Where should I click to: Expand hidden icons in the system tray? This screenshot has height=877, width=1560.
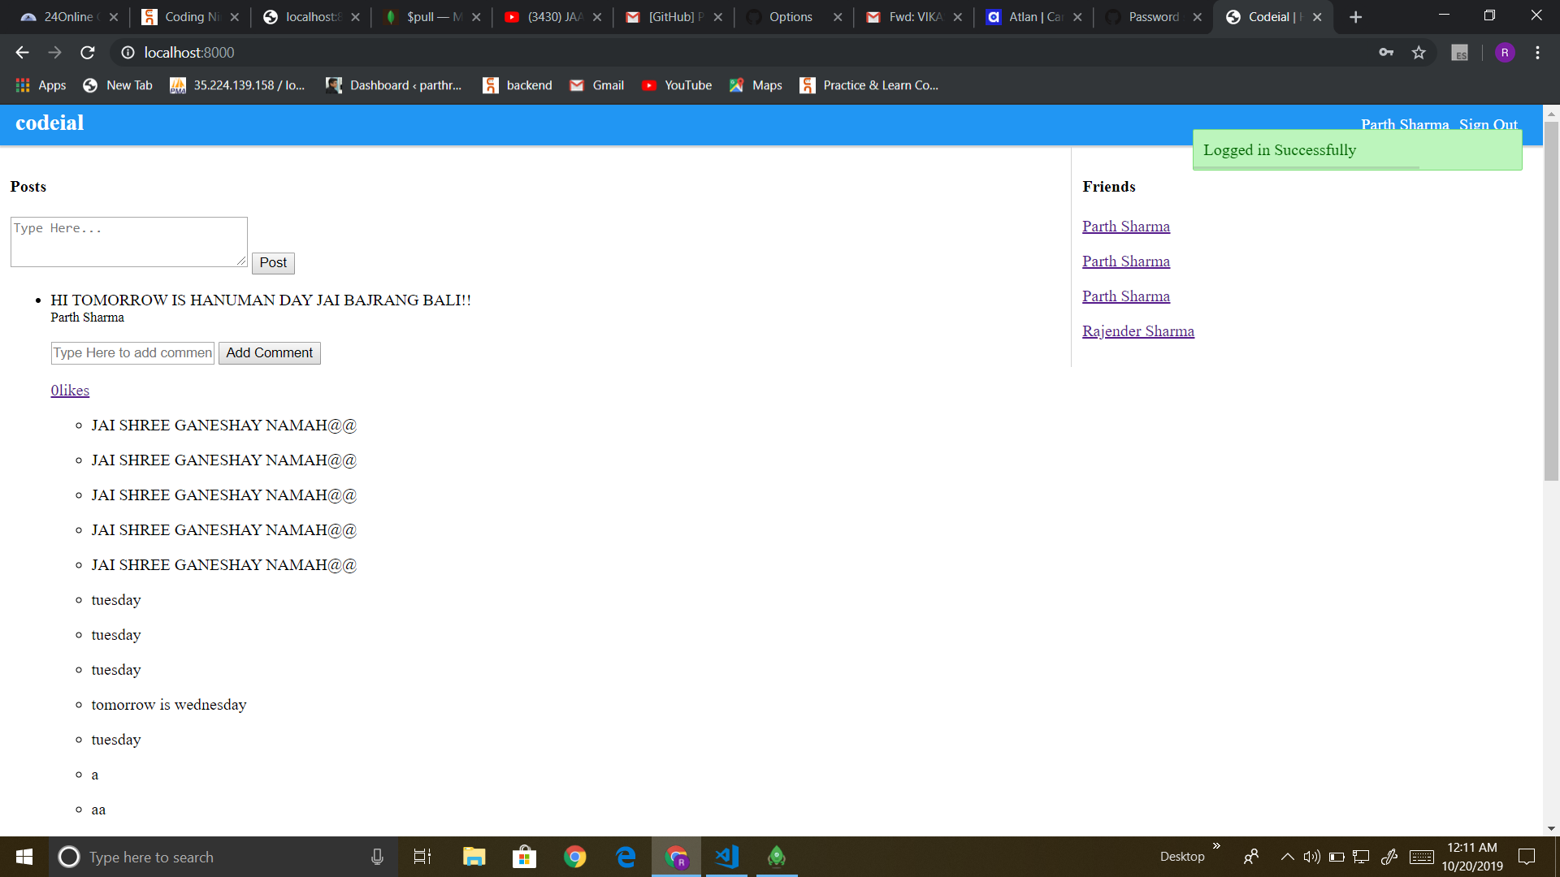click(x=1287, y=857)
